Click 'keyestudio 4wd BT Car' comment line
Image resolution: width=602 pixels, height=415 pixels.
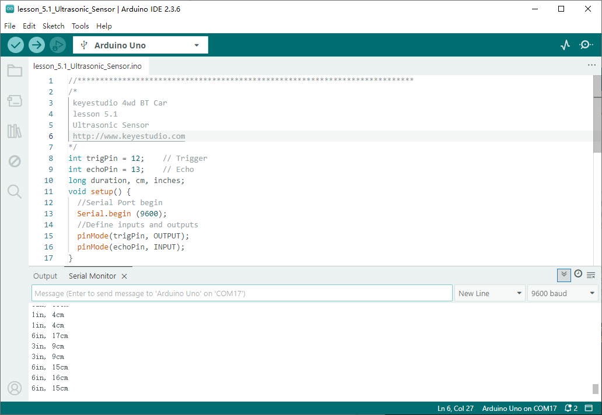120,103
